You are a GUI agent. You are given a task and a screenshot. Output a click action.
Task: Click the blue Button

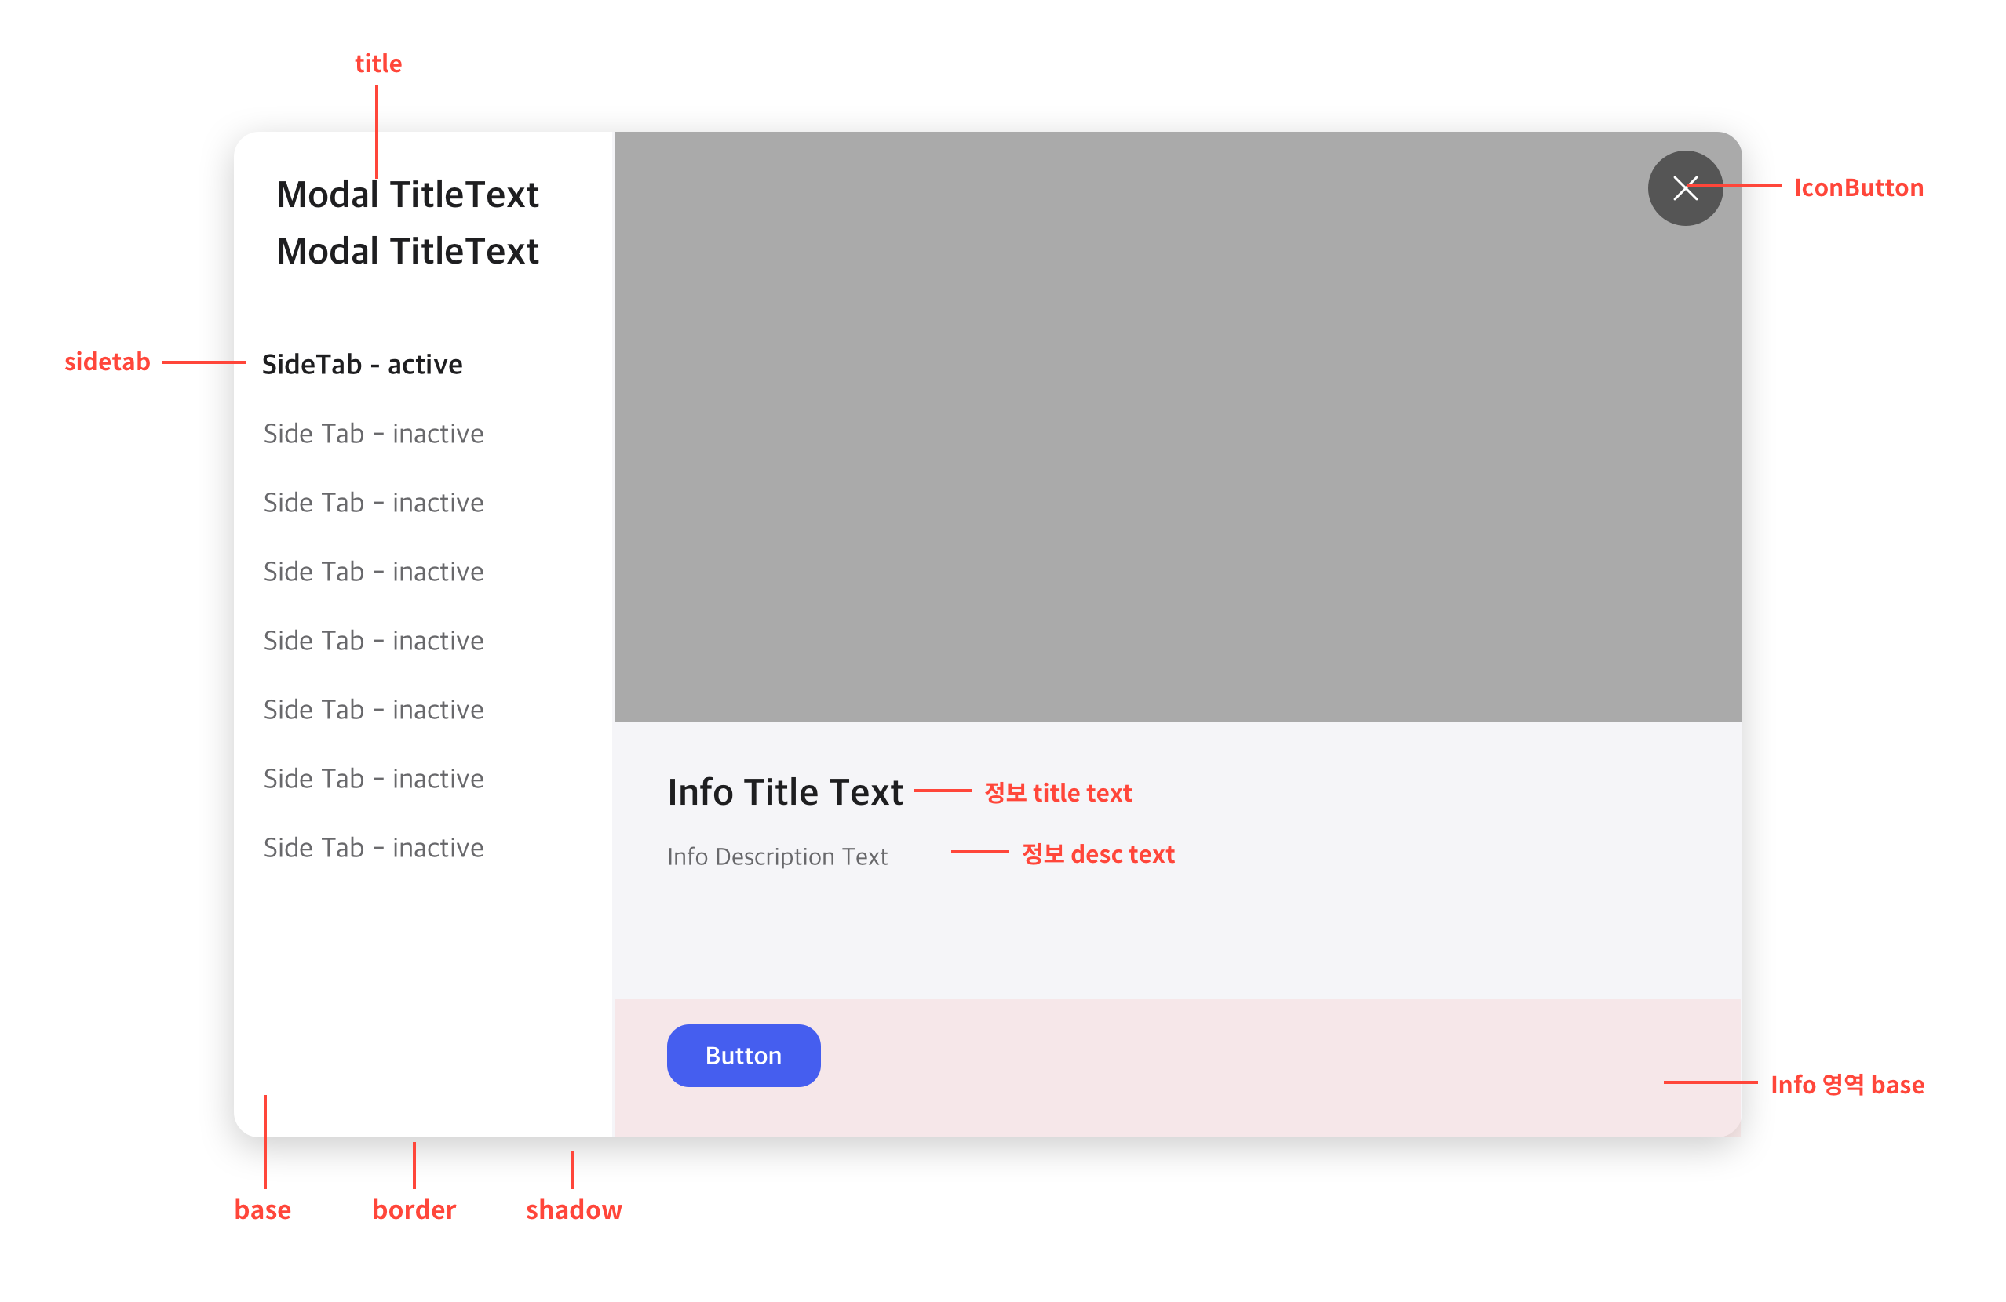pos(742,1054)
